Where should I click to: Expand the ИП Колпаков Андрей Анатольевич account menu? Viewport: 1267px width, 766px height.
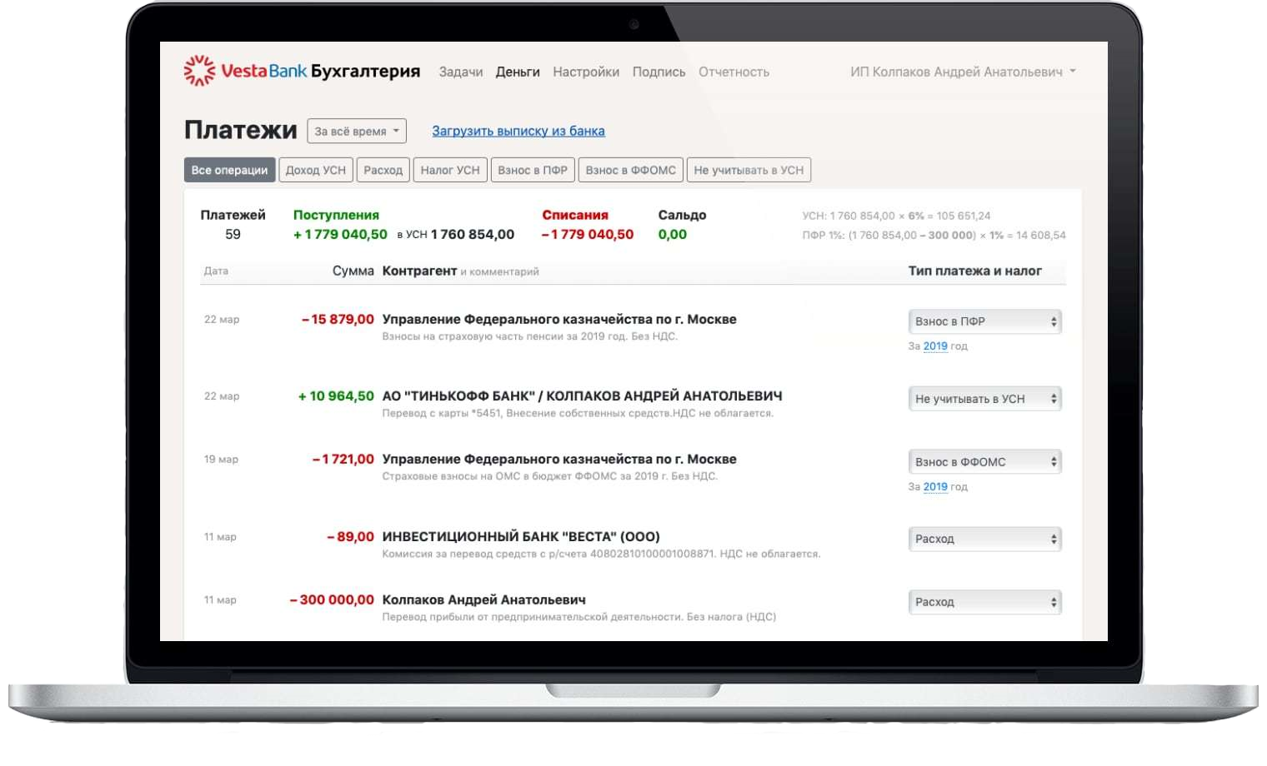click(x=963, y=72)
